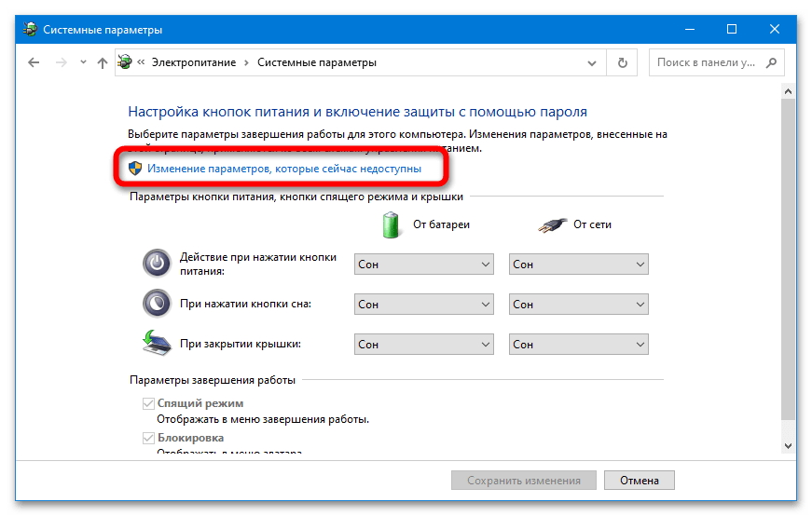
Task: Click the Электропитание breadcrumb
Action: tap(194, 62)
